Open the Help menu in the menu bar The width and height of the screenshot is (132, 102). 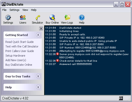[x=34, y=10]
